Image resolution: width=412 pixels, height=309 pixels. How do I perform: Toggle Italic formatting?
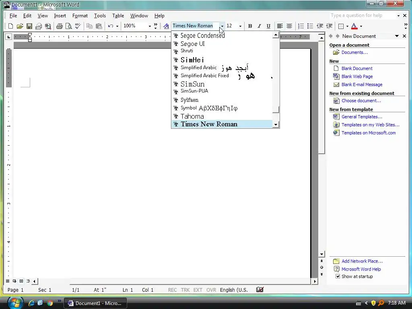pos(259,26)
